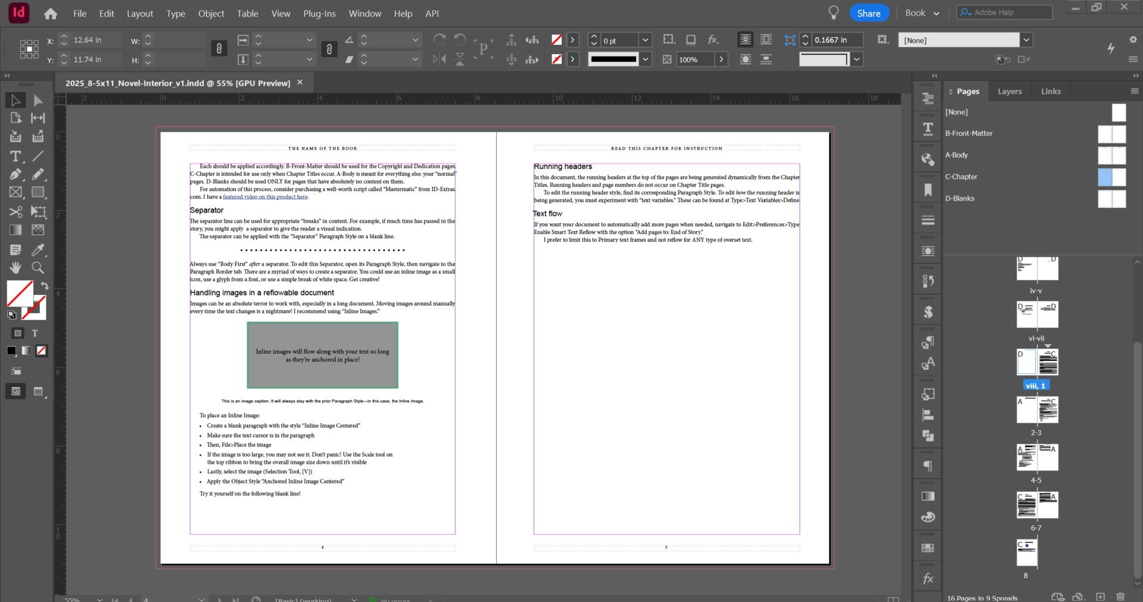Activate the Eyedropper tool
This screenshot has width=1143, height=602.
pyautogui.click(x=38, y=249)
